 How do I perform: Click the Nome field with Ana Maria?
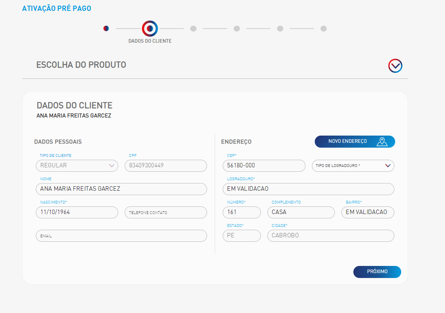121,189
